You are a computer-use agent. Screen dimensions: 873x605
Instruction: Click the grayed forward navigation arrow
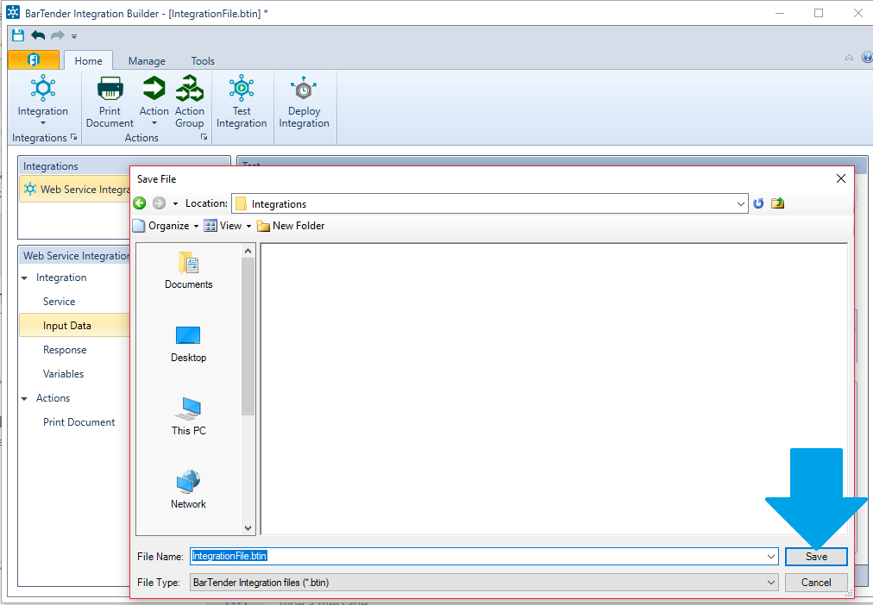tap(160, 203)
